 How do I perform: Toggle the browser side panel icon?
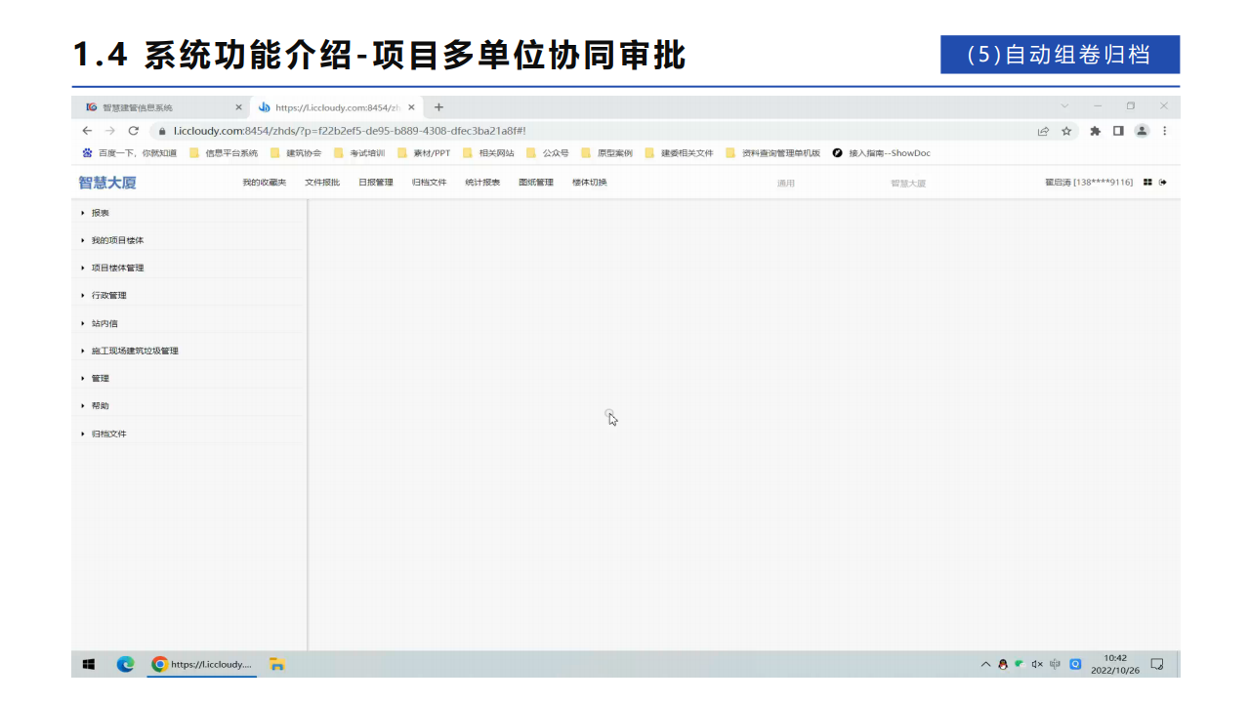pos(1118,131)
